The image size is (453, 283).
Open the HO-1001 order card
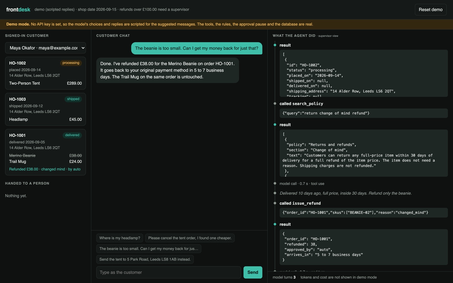(x=45, y=152)
